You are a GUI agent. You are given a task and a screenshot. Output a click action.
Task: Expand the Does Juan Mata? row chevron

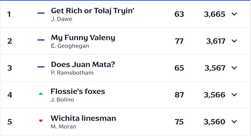pos(234,68)
